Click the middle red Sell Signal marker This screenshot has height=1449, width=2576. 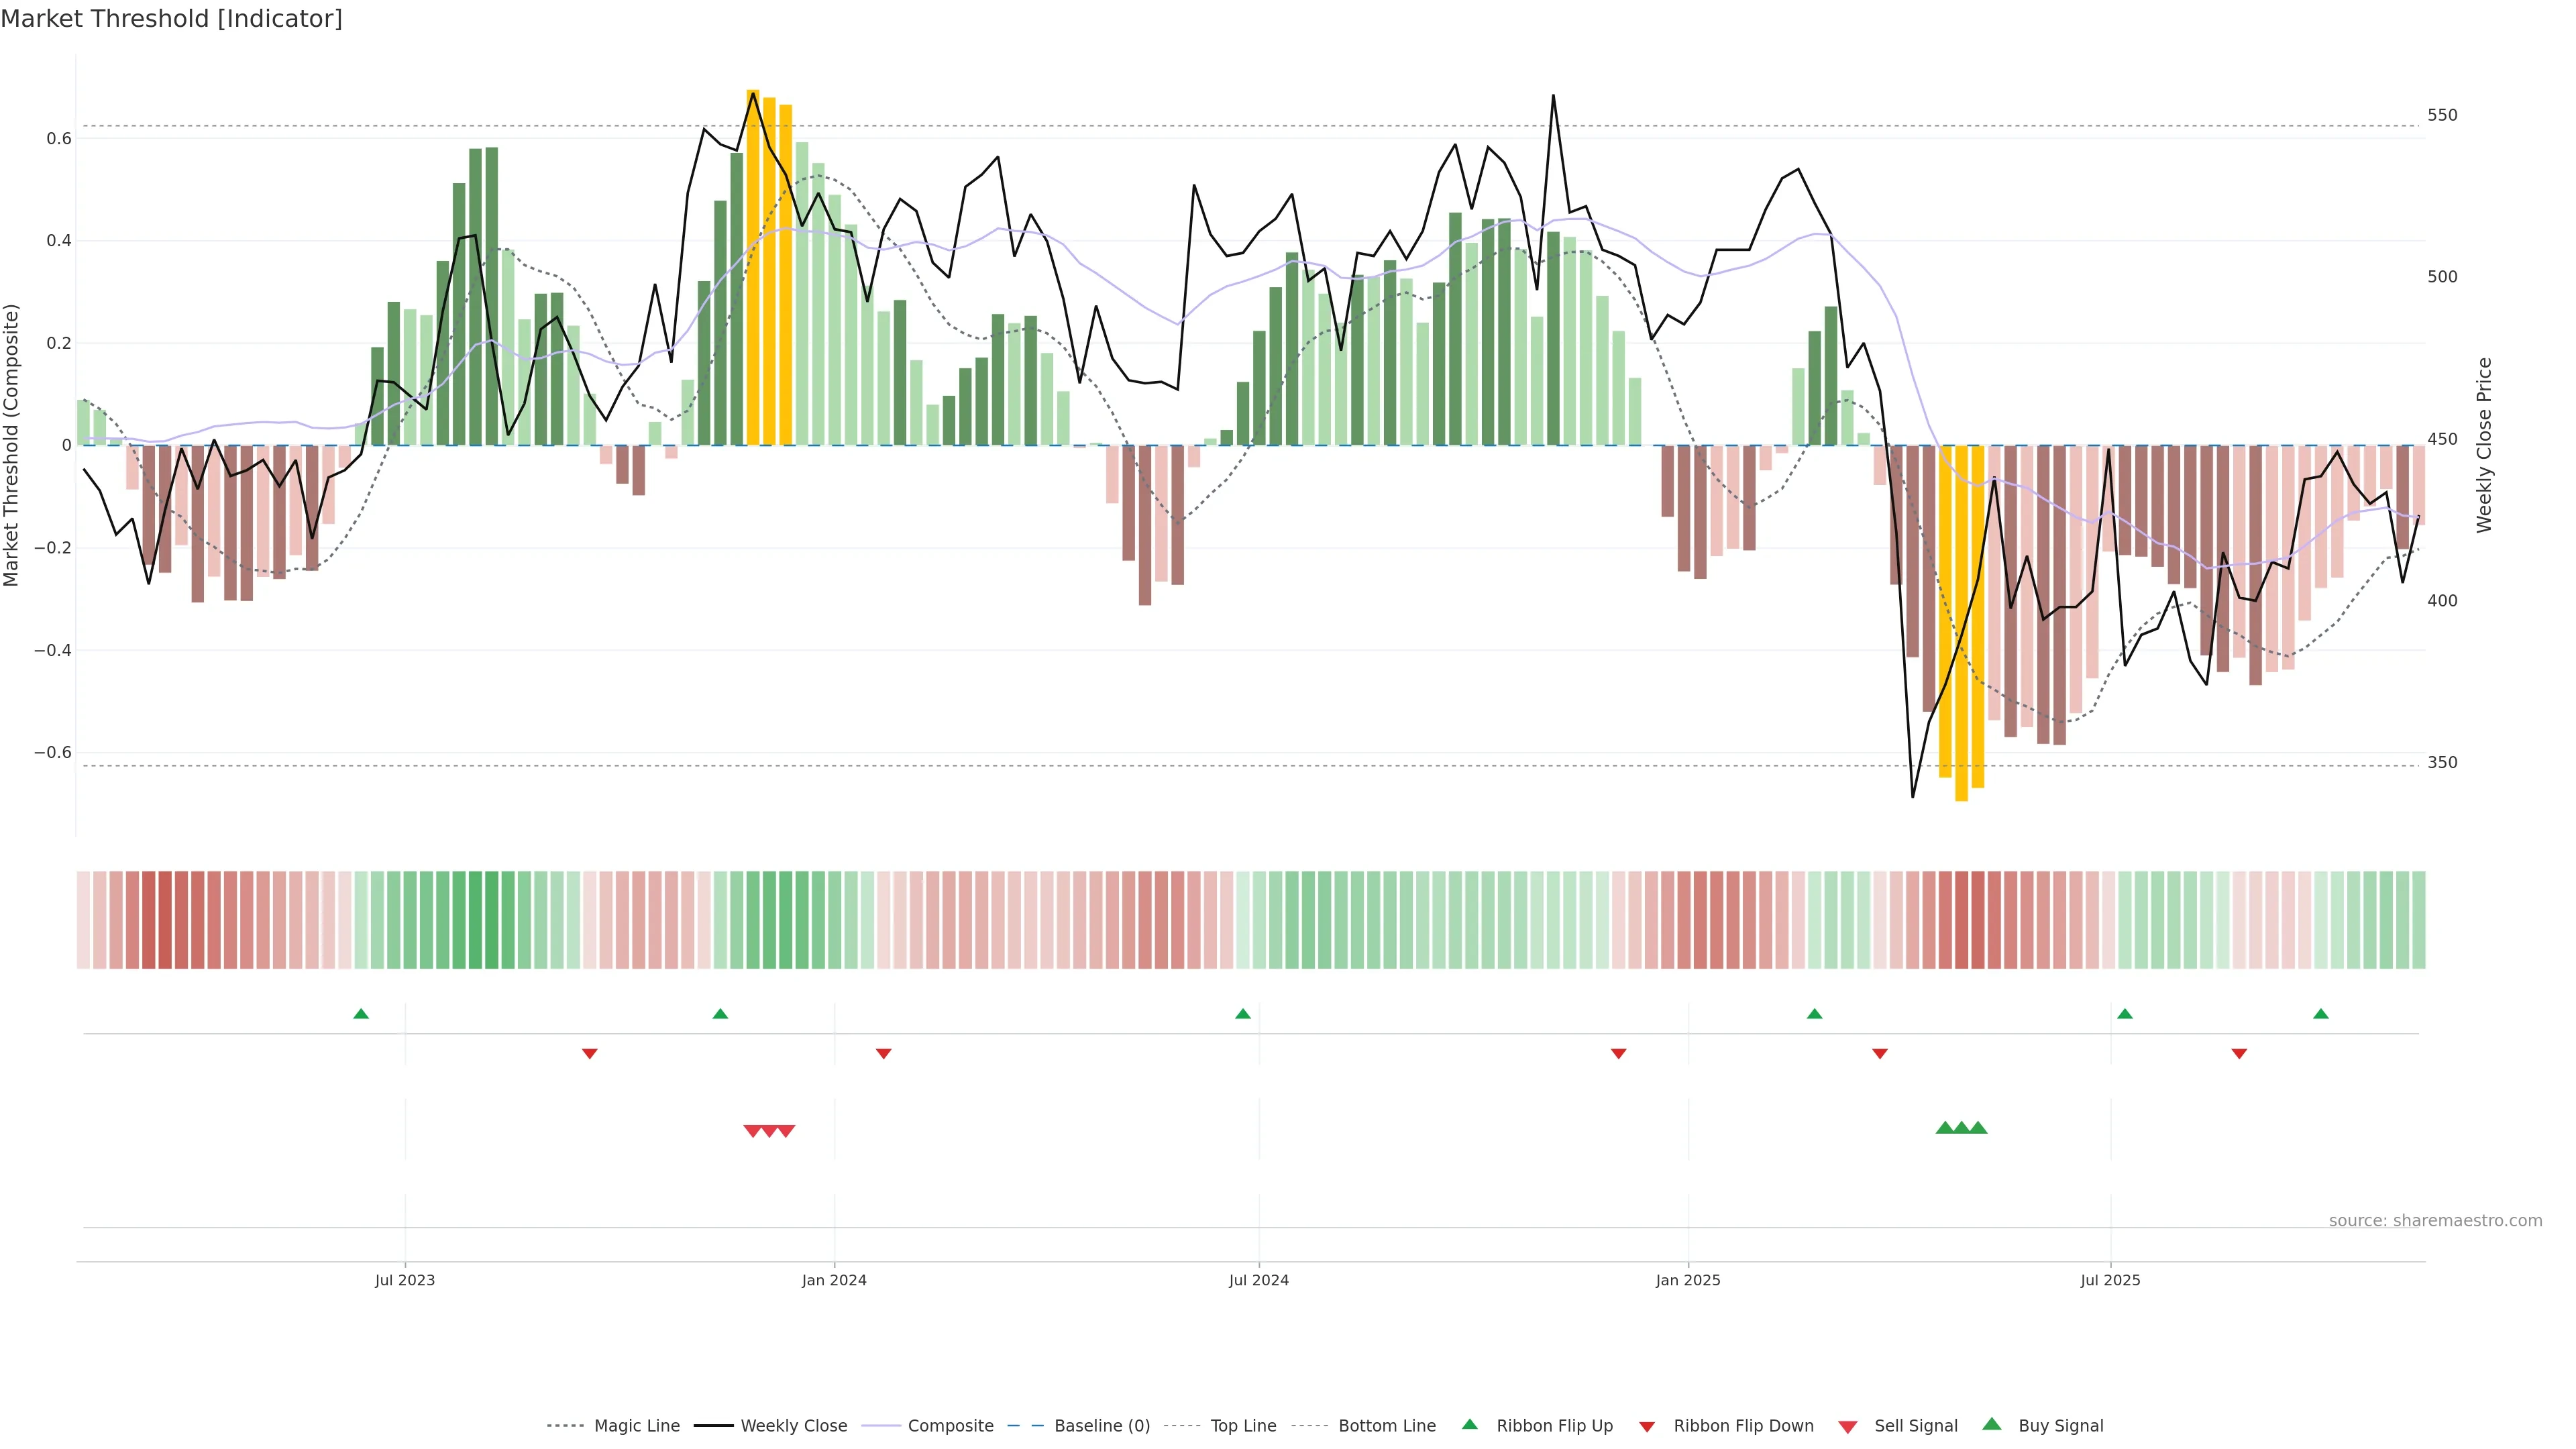[769, 1131]
